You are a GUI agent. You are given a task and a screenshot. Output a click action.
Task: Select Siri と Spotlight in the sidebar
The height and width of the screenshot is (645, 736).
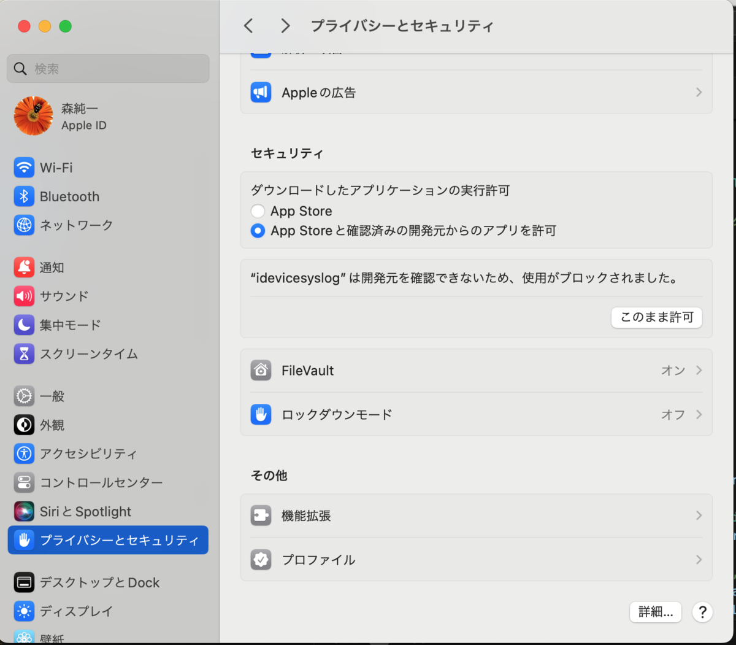[108, 511]
